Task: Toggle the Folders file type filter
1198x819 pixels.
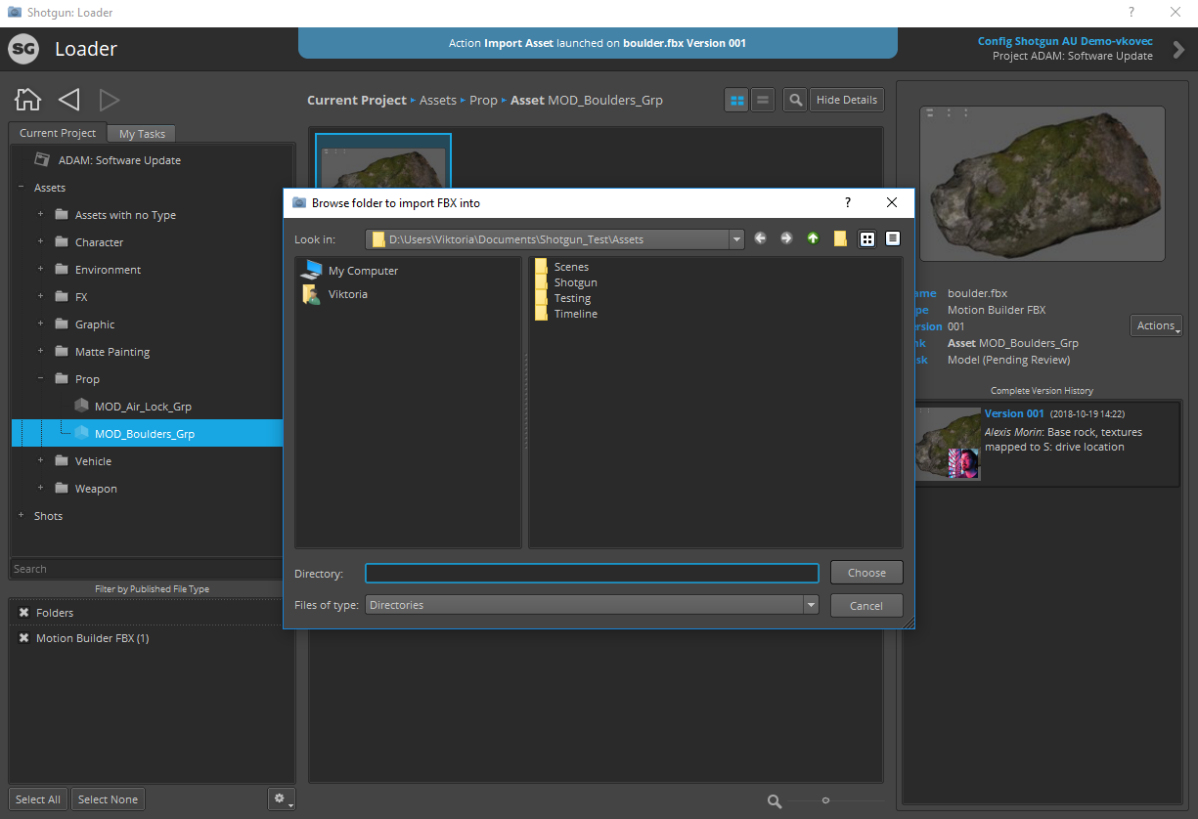Action: click(x=24, y=613)
